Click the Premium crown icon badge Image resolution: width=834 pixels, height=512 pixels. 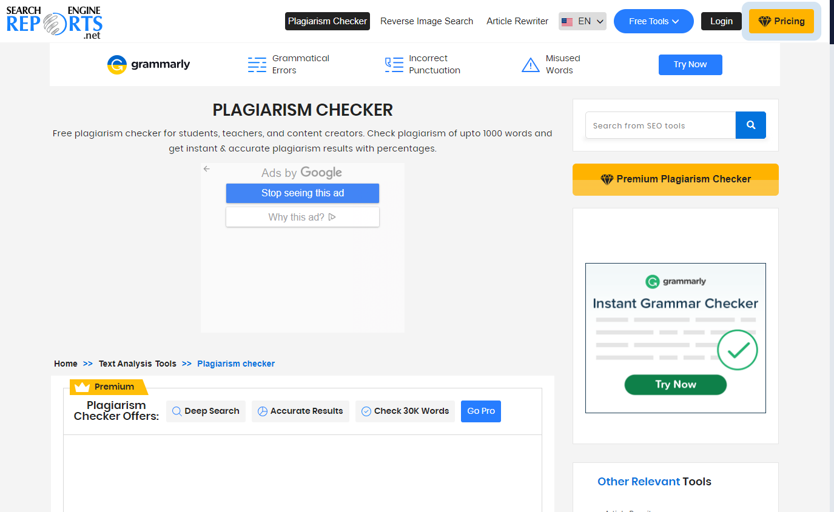point(82,387)
